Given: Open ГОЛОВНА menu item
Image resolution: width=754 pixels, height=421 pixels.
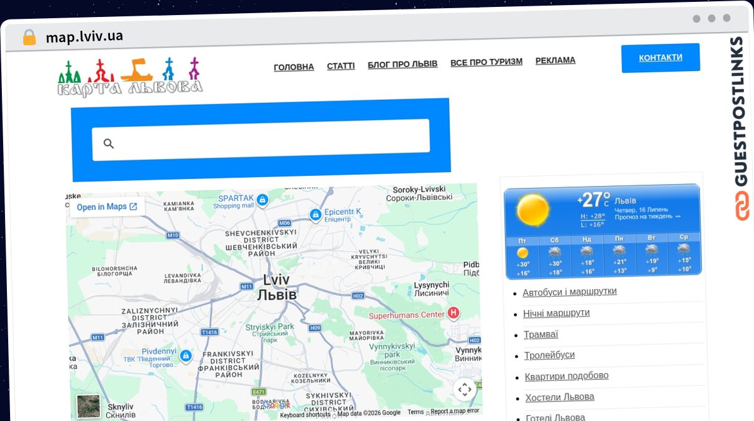Looking at the screenshot, I should (294, 67).
